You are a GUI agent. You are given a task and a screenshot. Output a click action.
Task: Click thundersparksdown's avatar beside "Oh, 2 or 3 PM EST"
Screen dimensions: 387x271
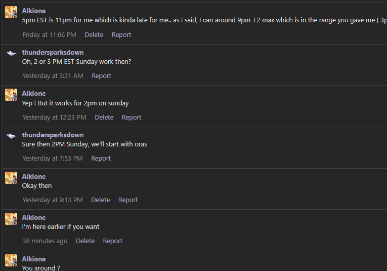tap(11, 53)
